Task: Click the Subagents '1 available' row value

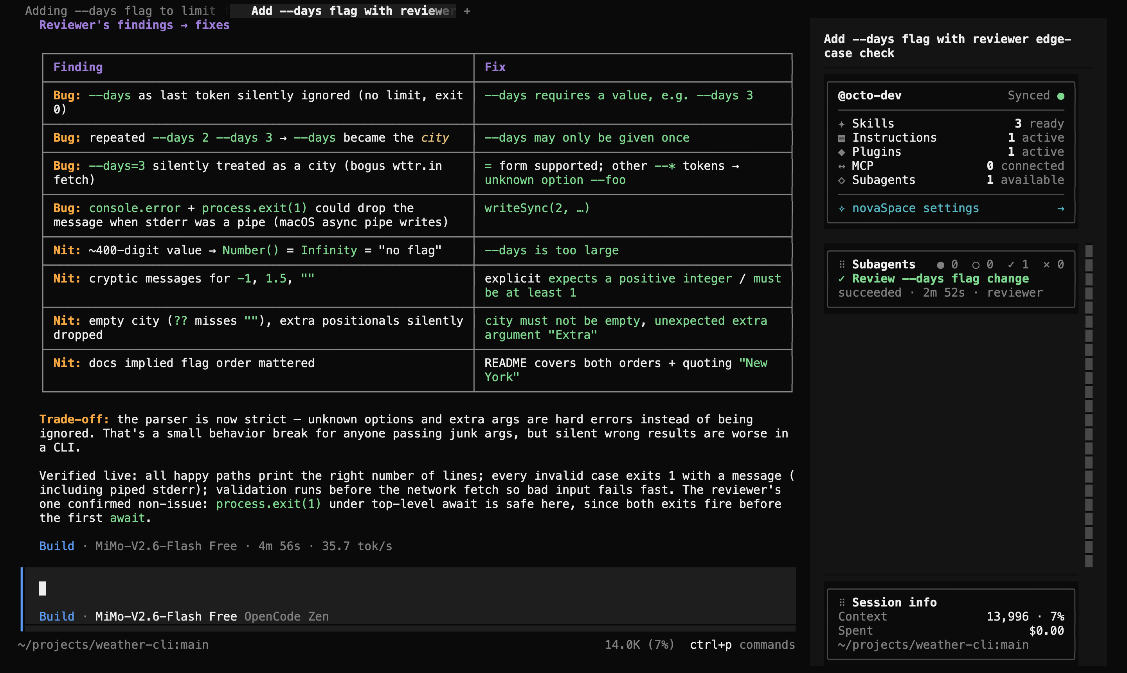Action: [1025, 180]
